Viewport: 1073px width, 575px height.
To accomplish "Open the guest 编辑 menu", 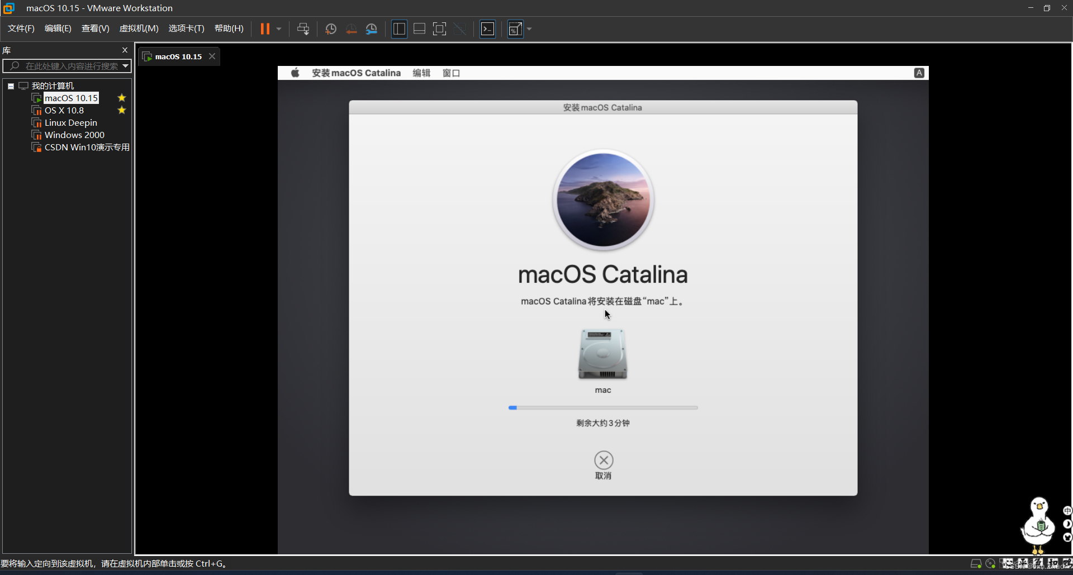I will (421, 73).
